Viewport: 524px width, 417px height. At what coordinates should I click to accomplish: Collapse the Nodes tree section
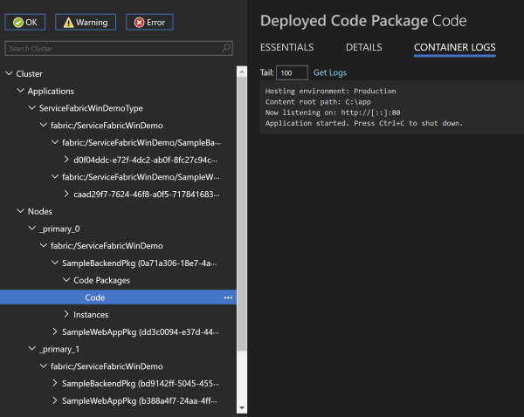point(21,211)
